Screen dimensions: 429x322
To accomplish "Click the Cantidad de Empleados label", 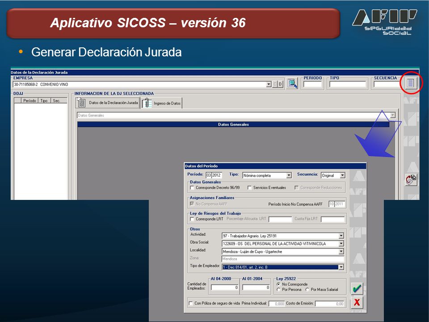I will [x=197, y=286].
